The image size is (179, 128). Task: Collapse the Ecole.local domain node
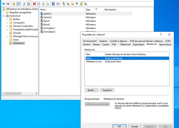click(4, 16)
